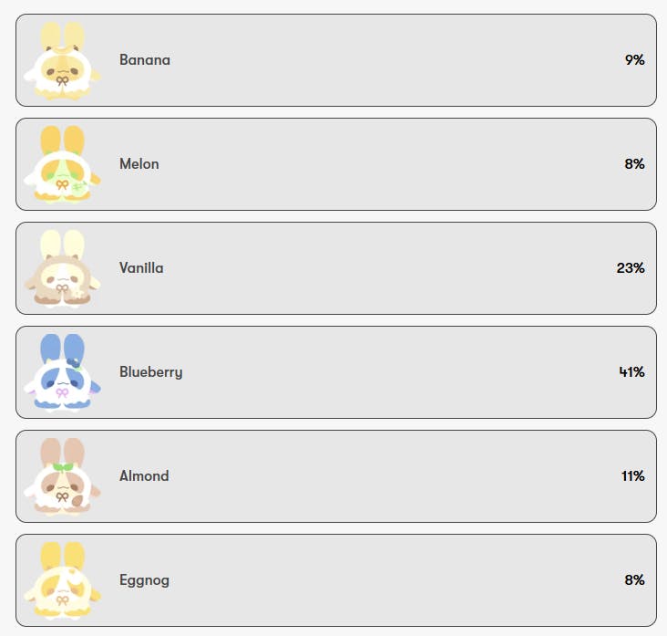The height and width of the screenshot is (636, 667).
Task: Click the 41% Blueberry percentage
Action: (631, 372)
